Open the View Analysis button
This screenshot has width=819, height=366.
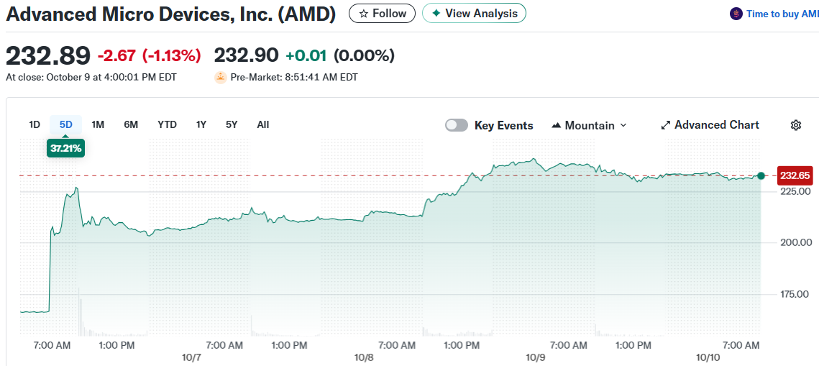click(x=474, y=13)
